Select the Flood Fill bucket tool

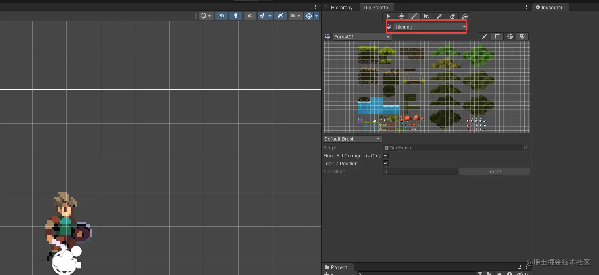pyautogui.click(x=465, y=16)
